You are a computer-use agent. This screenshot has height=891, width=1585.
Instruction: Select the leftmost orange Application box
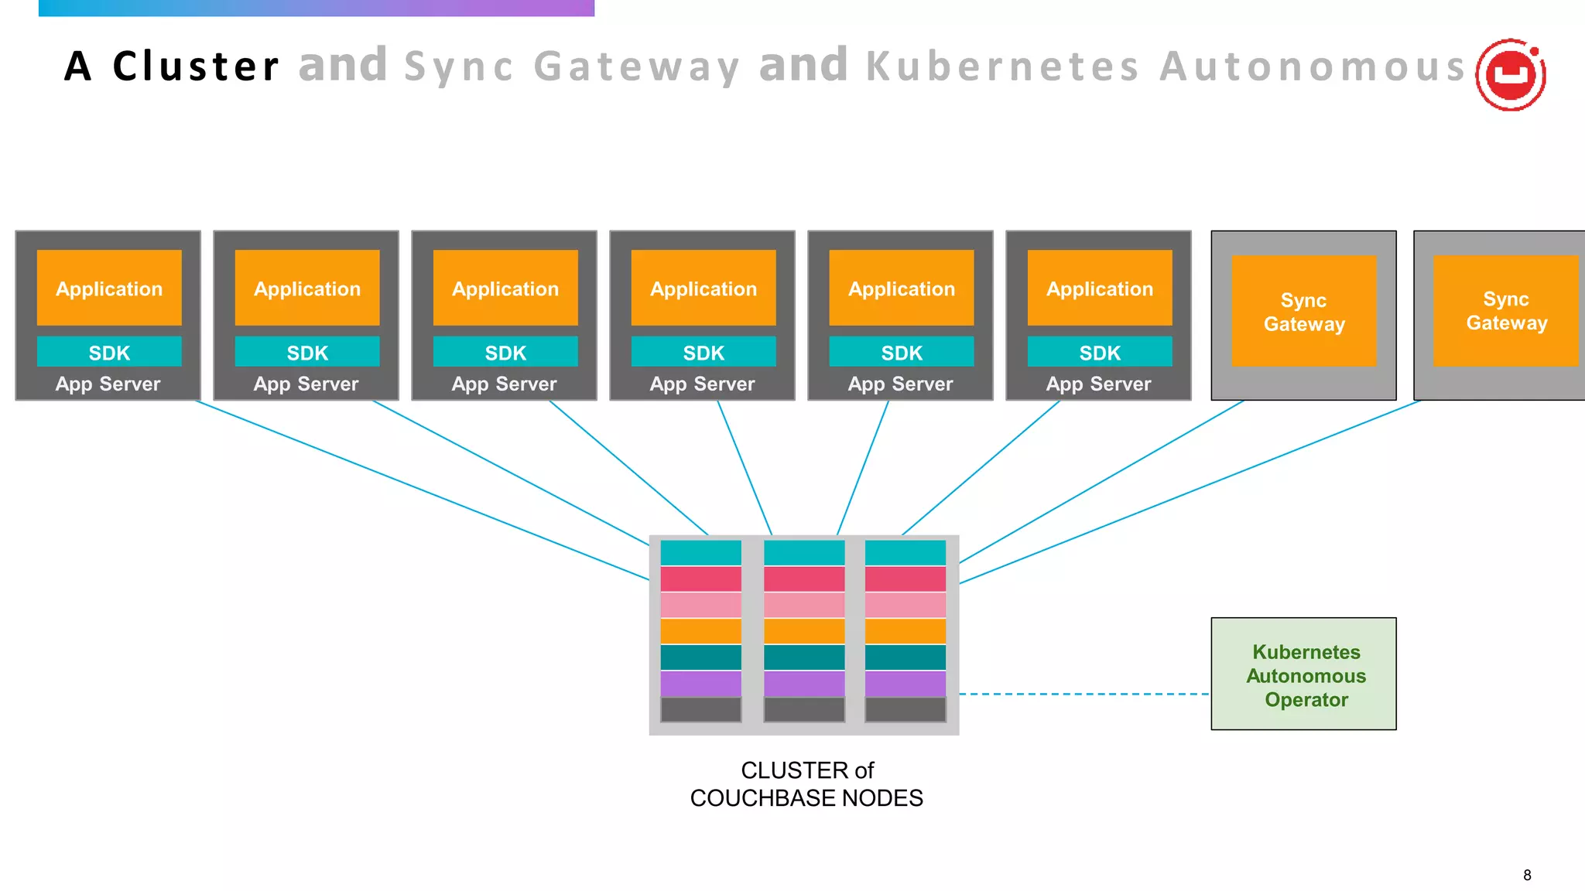coord(109,288)
